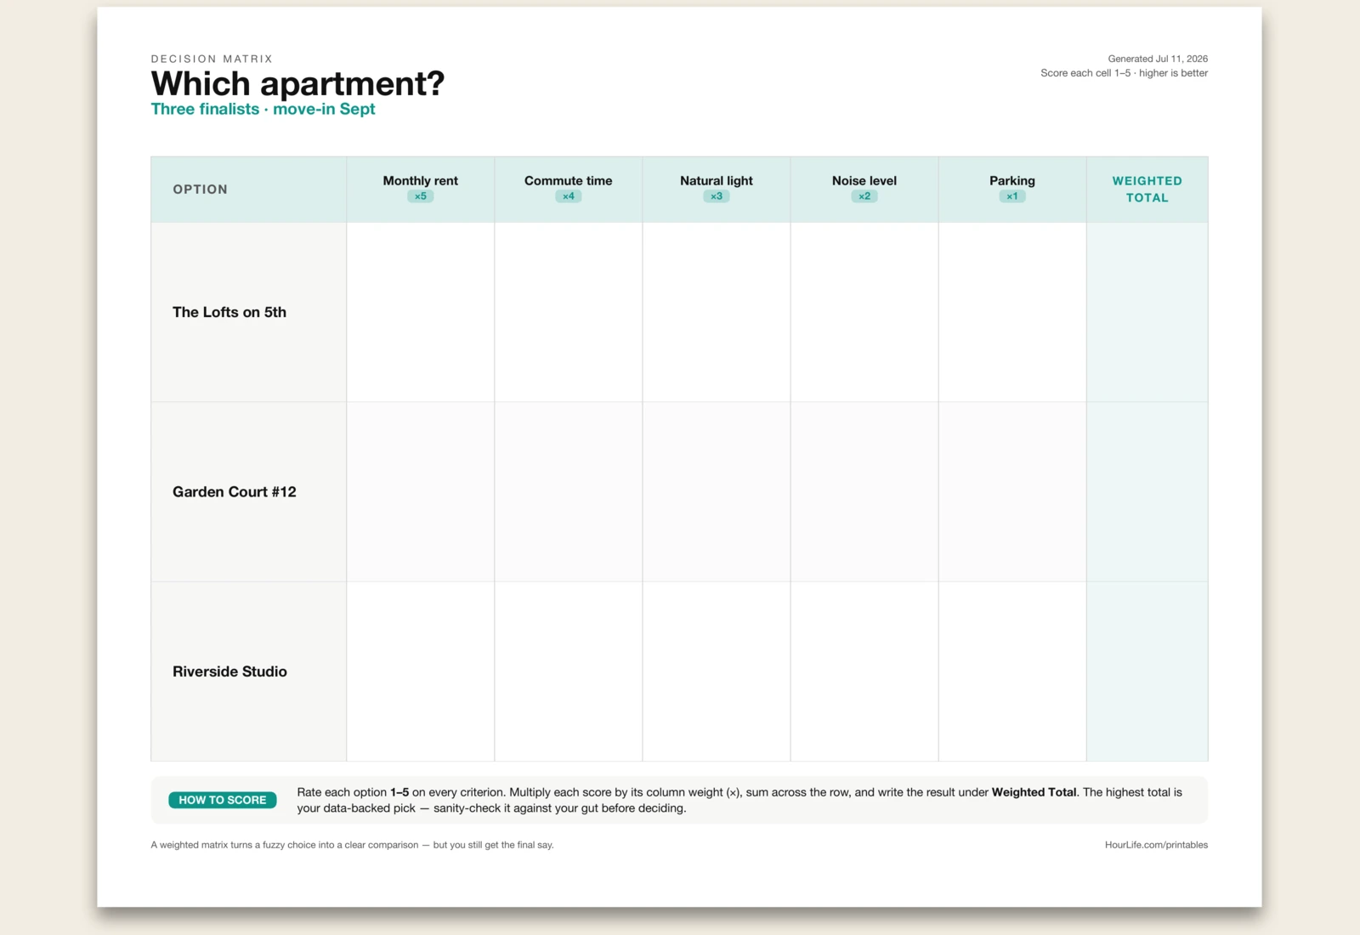Viewport: 1360px width, 935px height.
Task: Click the ×1 weight badge
Action: [x=1011, y=196]
